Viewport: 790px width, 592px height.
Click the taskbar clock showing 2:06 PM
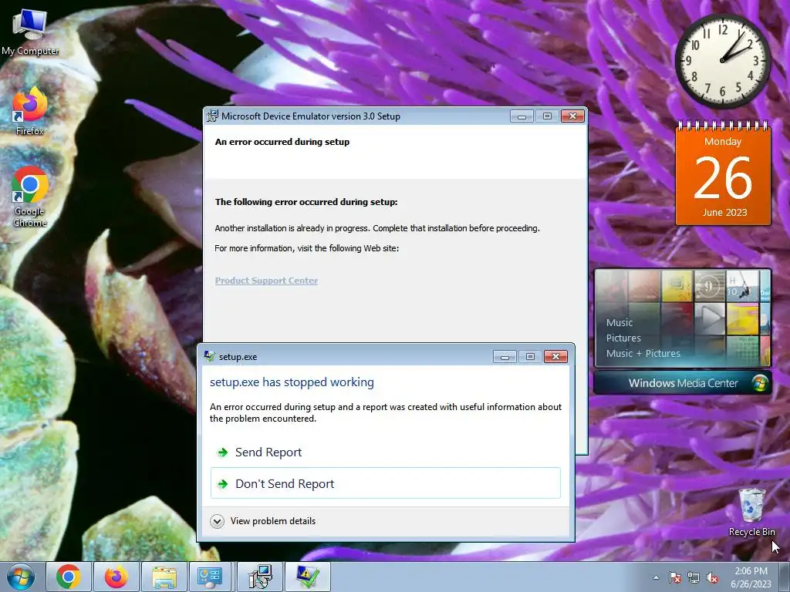coord(751,577)
